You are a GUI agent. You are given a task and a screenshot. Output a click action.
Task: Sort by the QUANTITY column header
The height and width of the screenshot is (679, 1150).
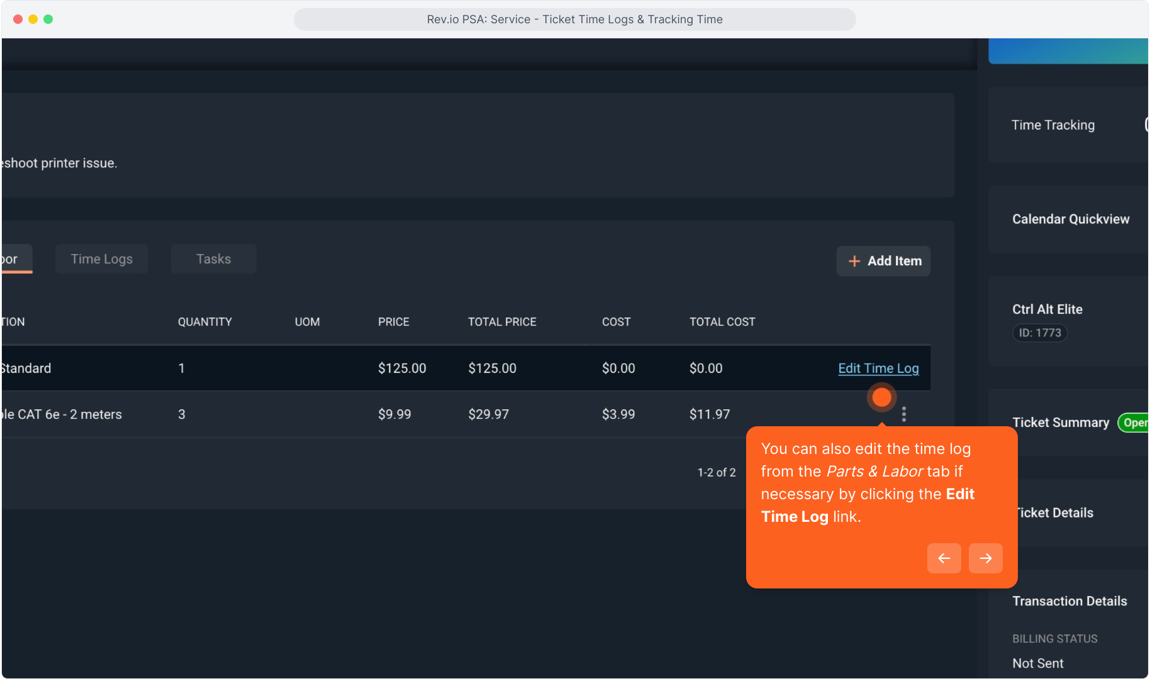pos(204,322)
